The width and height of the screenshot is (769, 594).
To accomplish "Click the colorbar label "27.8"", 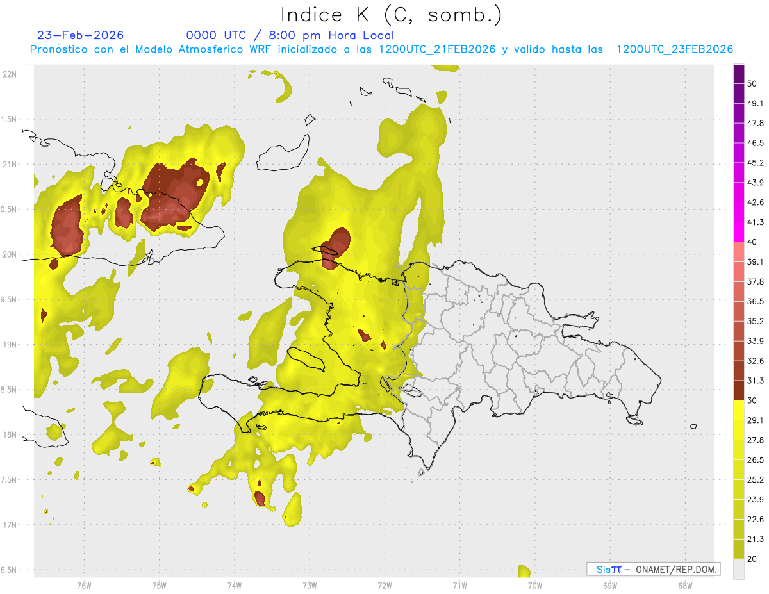I will tap(756, 440).
